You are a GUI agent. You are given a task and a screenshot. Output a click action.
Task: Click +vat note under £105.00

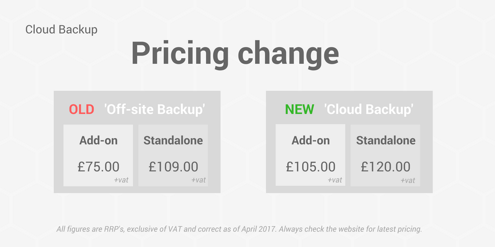point(335,180)
